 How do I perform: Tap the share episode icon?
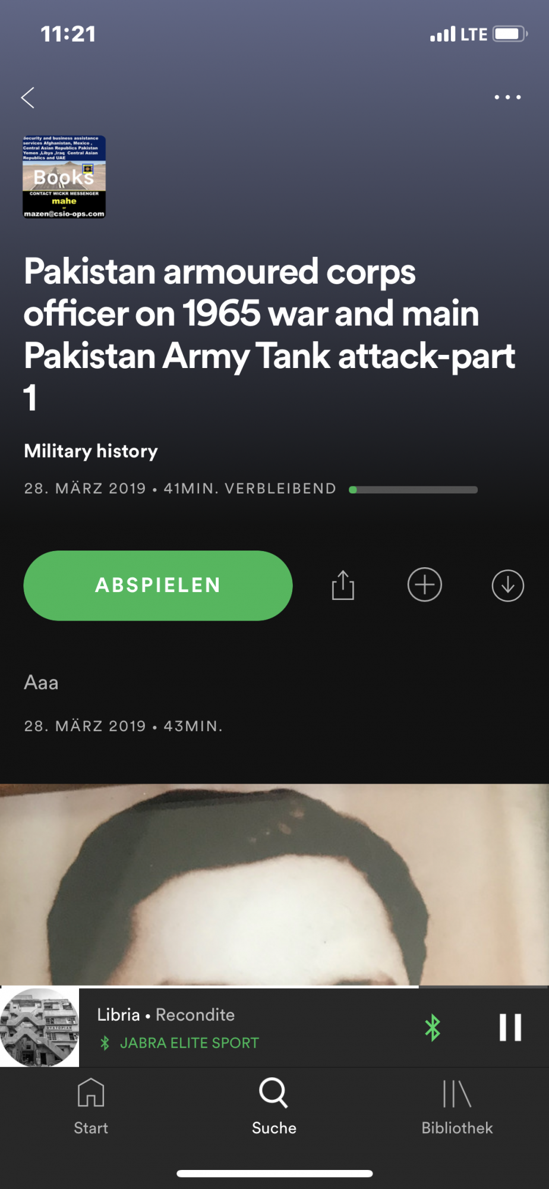tap(343, 585)
